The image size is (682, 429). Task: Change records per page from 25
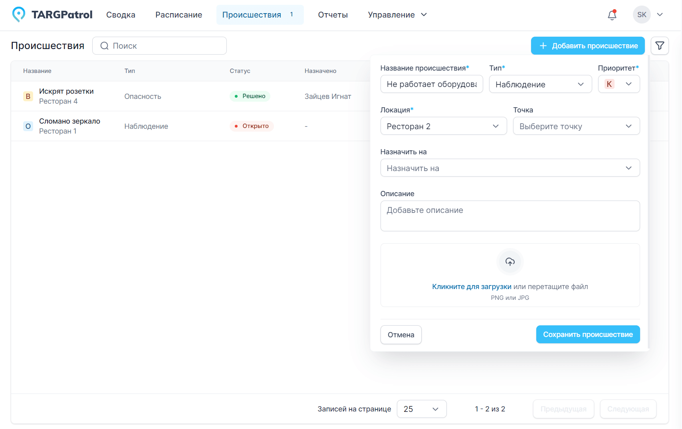[421, 409]
